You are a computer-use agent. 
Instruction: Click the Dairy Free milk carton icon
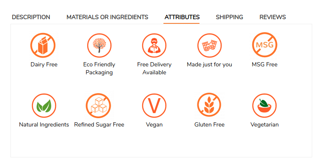[x=44, y=45]
